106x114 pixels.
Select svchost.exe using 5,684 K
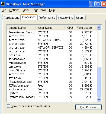click(52, 74)
